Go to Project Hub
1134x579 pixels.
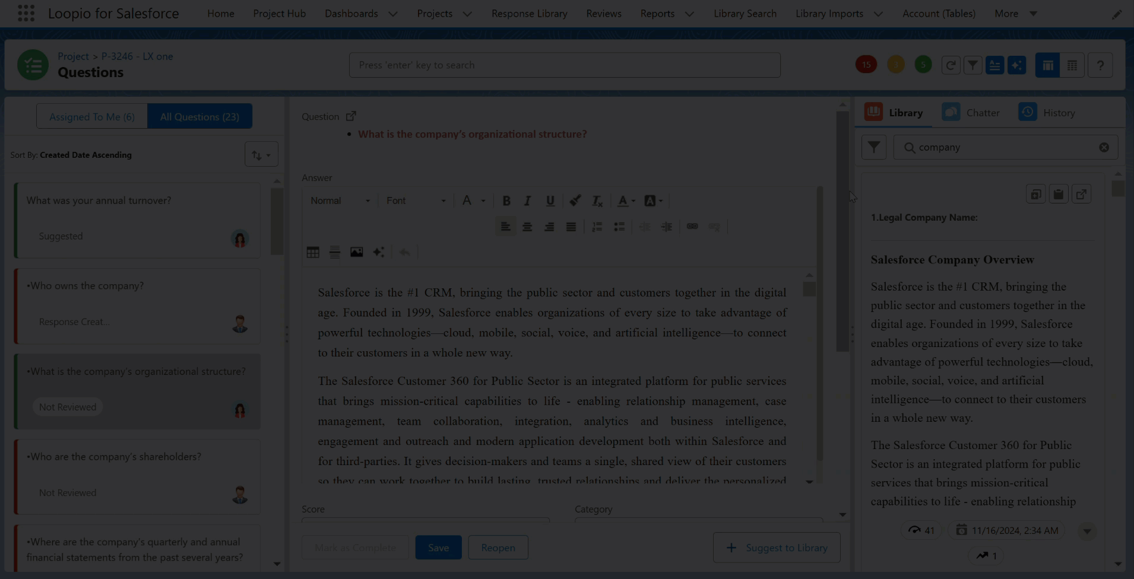click(279, 14)
